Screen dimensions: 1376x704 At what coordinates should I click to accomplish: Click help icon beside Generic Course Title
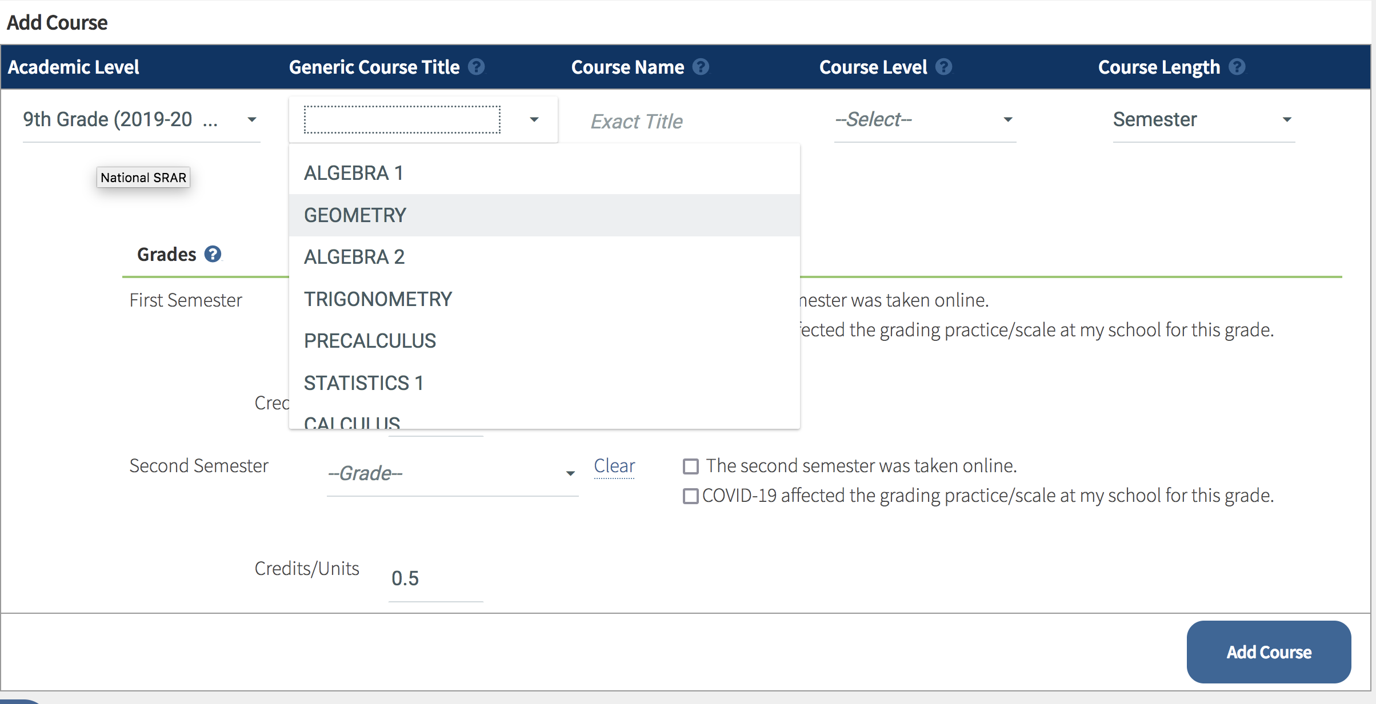click(476, 67)
